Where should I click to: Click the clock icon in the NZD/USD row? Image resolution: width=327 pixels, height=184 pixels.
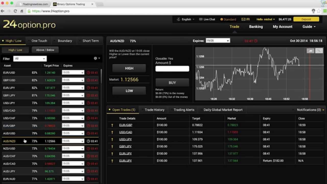click(88, 148)
